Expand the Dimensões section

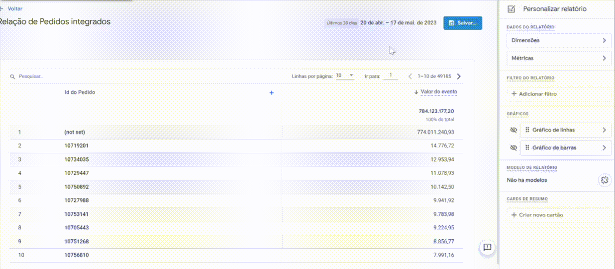pyautogui.click(x=558, y=41)
